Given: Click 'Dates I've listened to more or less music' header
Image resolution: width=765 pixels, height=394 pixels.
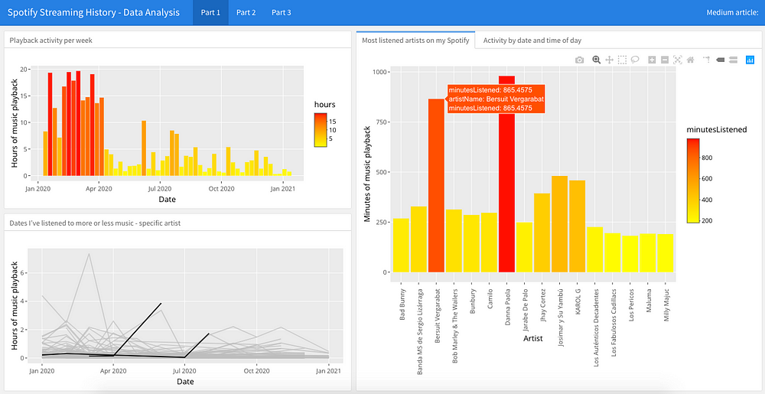Looking at the screenshot, I should pos(96,223).
